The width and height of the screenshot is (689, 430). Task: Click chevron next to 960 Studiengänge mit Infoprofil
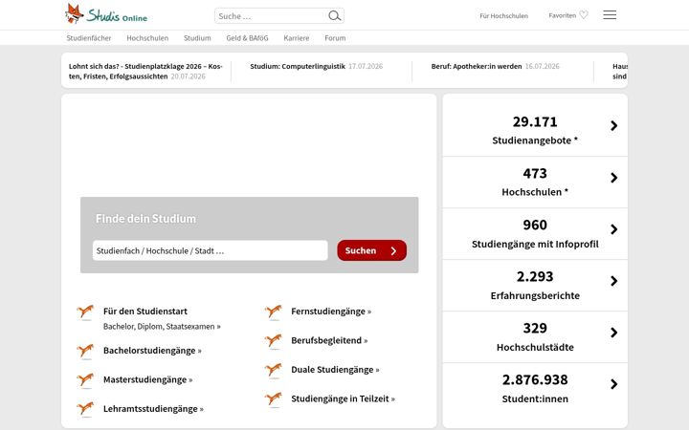(x=613, y=229)
